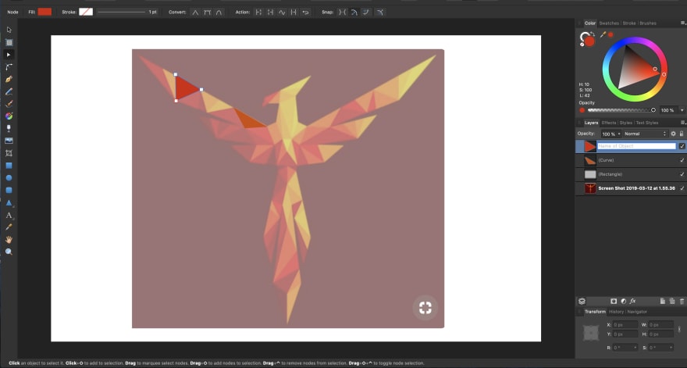Select the Pen tool
This screenshot has width=687, height=368.
point(9,80)
